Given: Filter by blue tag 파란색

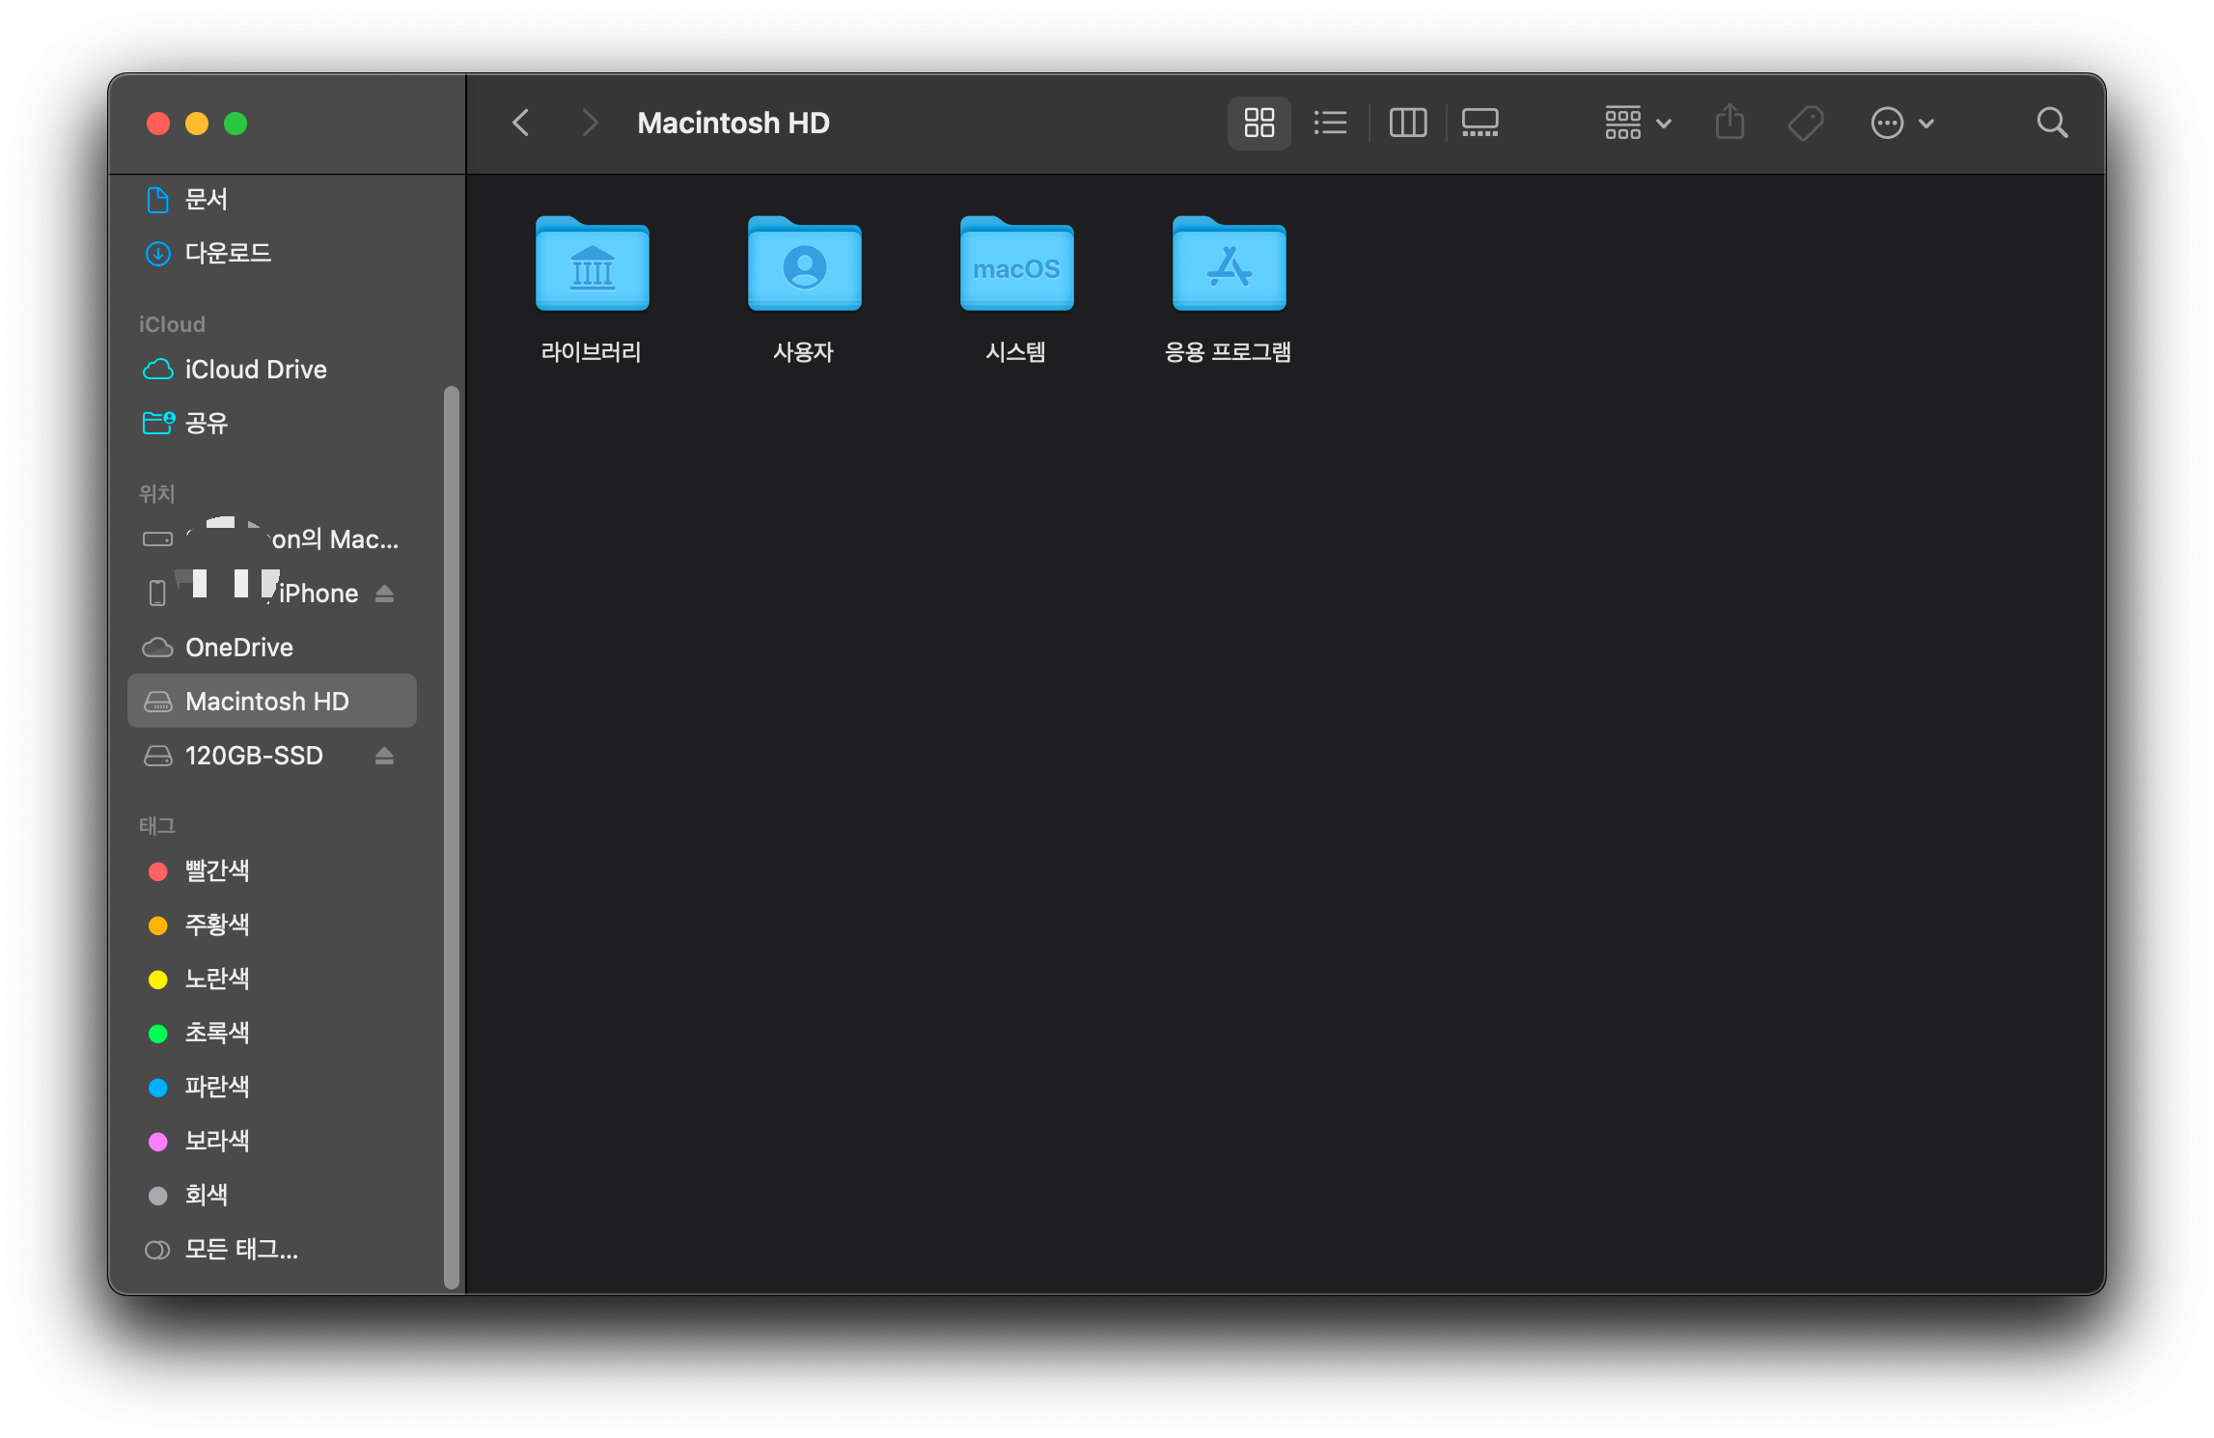Looking at the screenshot, I should 272,1087.
